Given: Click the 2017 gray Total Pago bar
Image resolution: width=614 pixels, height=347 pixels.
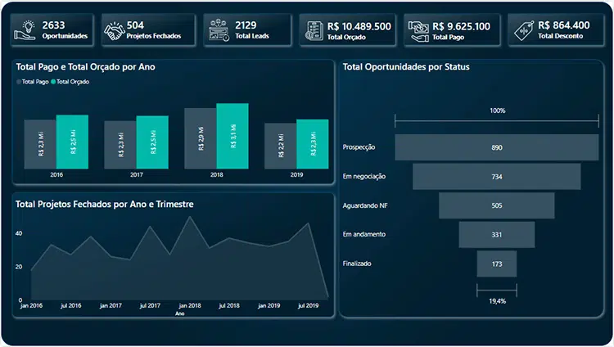Looking at the screenshot, I should click(120, 146).
